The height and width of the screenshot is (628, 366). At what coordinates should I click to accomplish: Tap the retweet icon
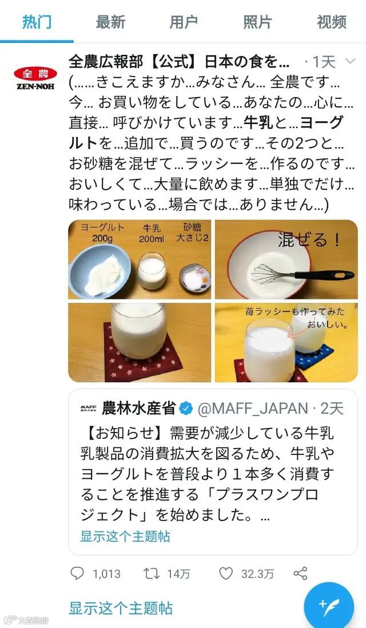coord(152,574)
